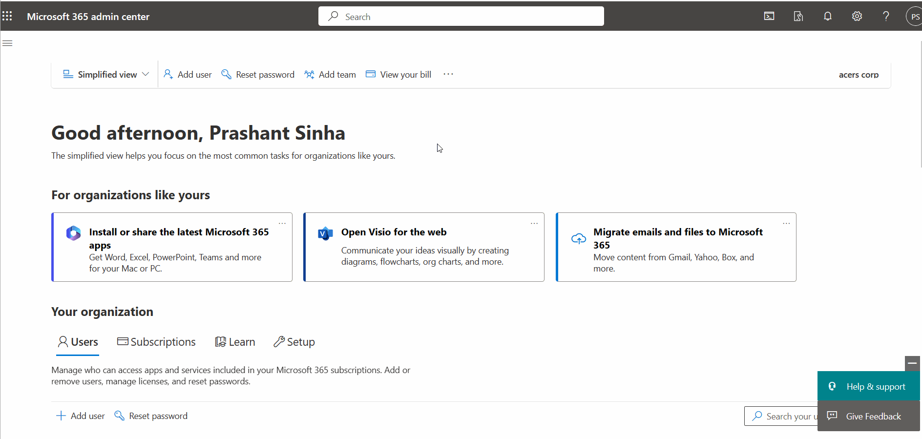Click the help question mark icon
Screen dimensions: 922x439
pyautogui.click(x=886, y=16)
